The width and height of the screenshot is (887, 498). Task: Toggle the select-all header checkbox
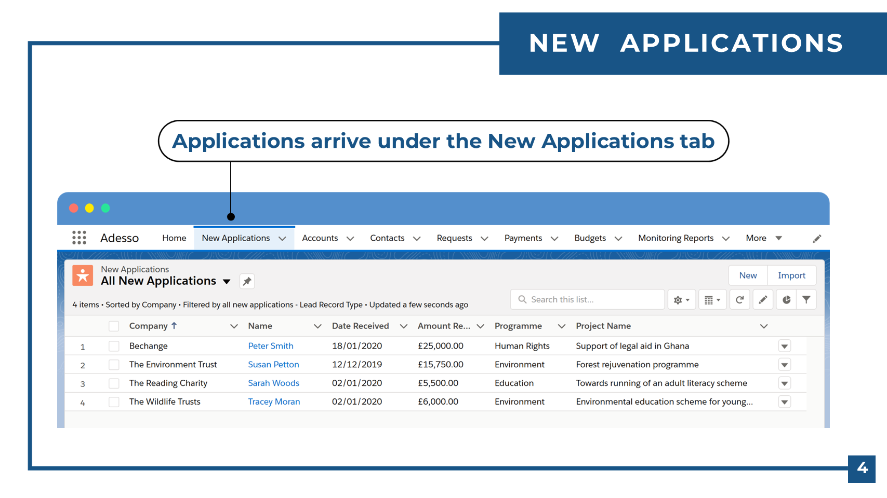(114, 326)
